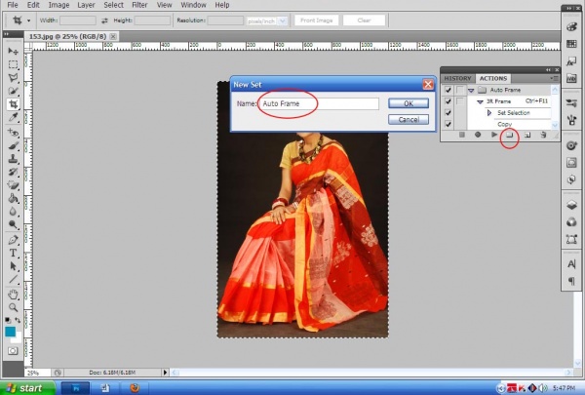Click the Create new set icon
585x395 pixels.
point(509,136)
